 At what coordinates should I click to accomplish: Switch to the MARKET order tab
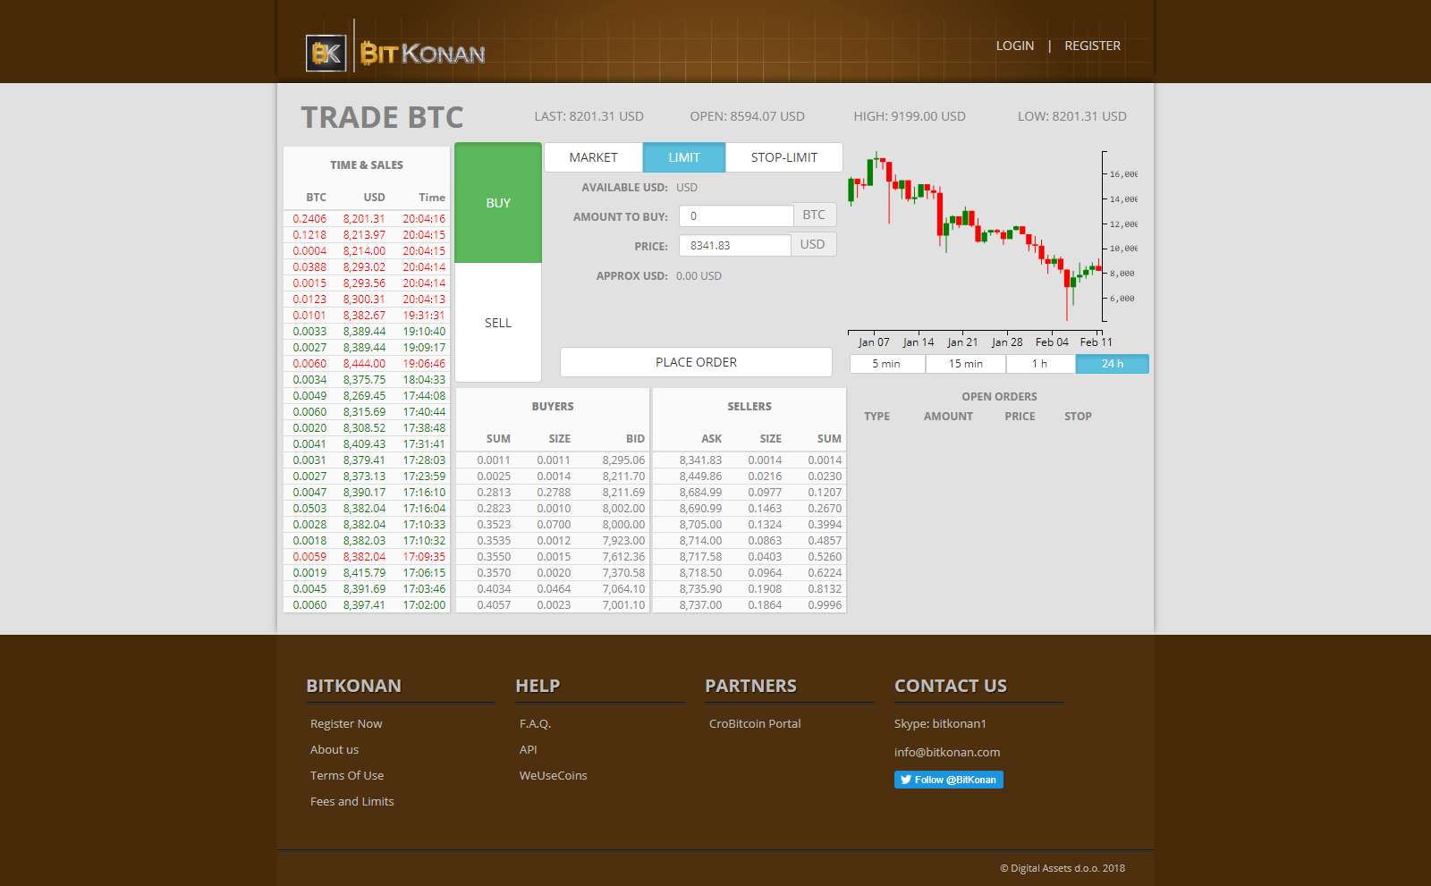coord(593,157)
